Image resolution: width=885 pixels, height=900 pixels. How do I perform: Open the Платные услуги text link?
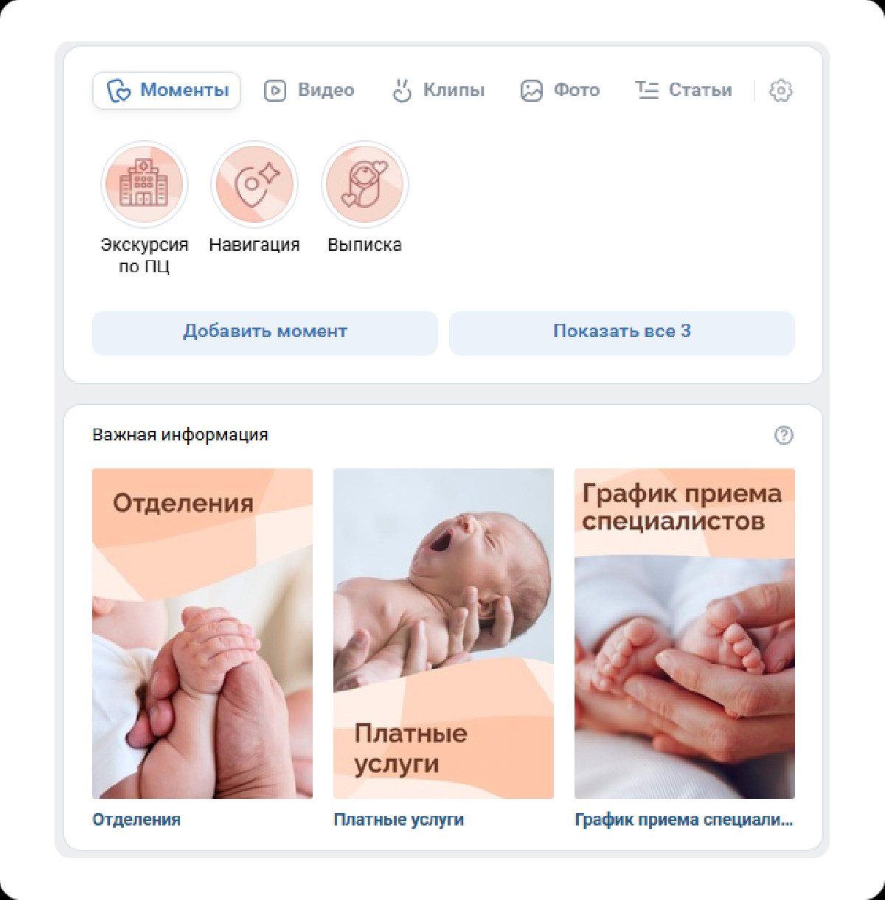[x=399, y=820]
